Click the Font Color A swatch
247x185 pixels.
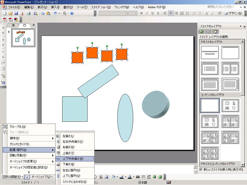(130, 177)
